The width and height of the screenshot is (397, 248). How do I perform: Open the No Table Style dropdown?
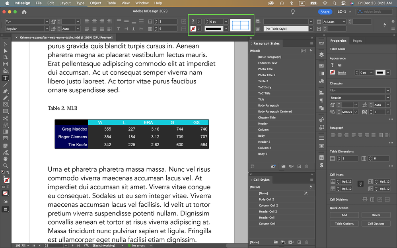[311, 29]
